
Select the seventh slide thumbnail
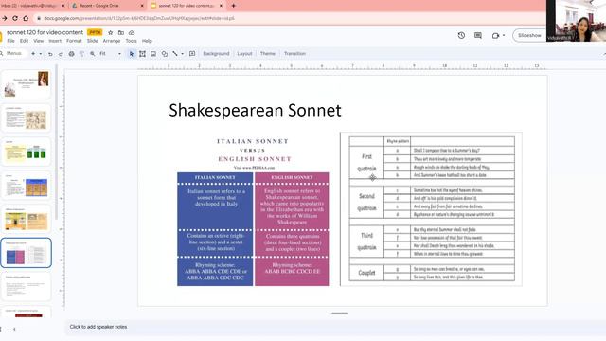click(x=27, y=286)
